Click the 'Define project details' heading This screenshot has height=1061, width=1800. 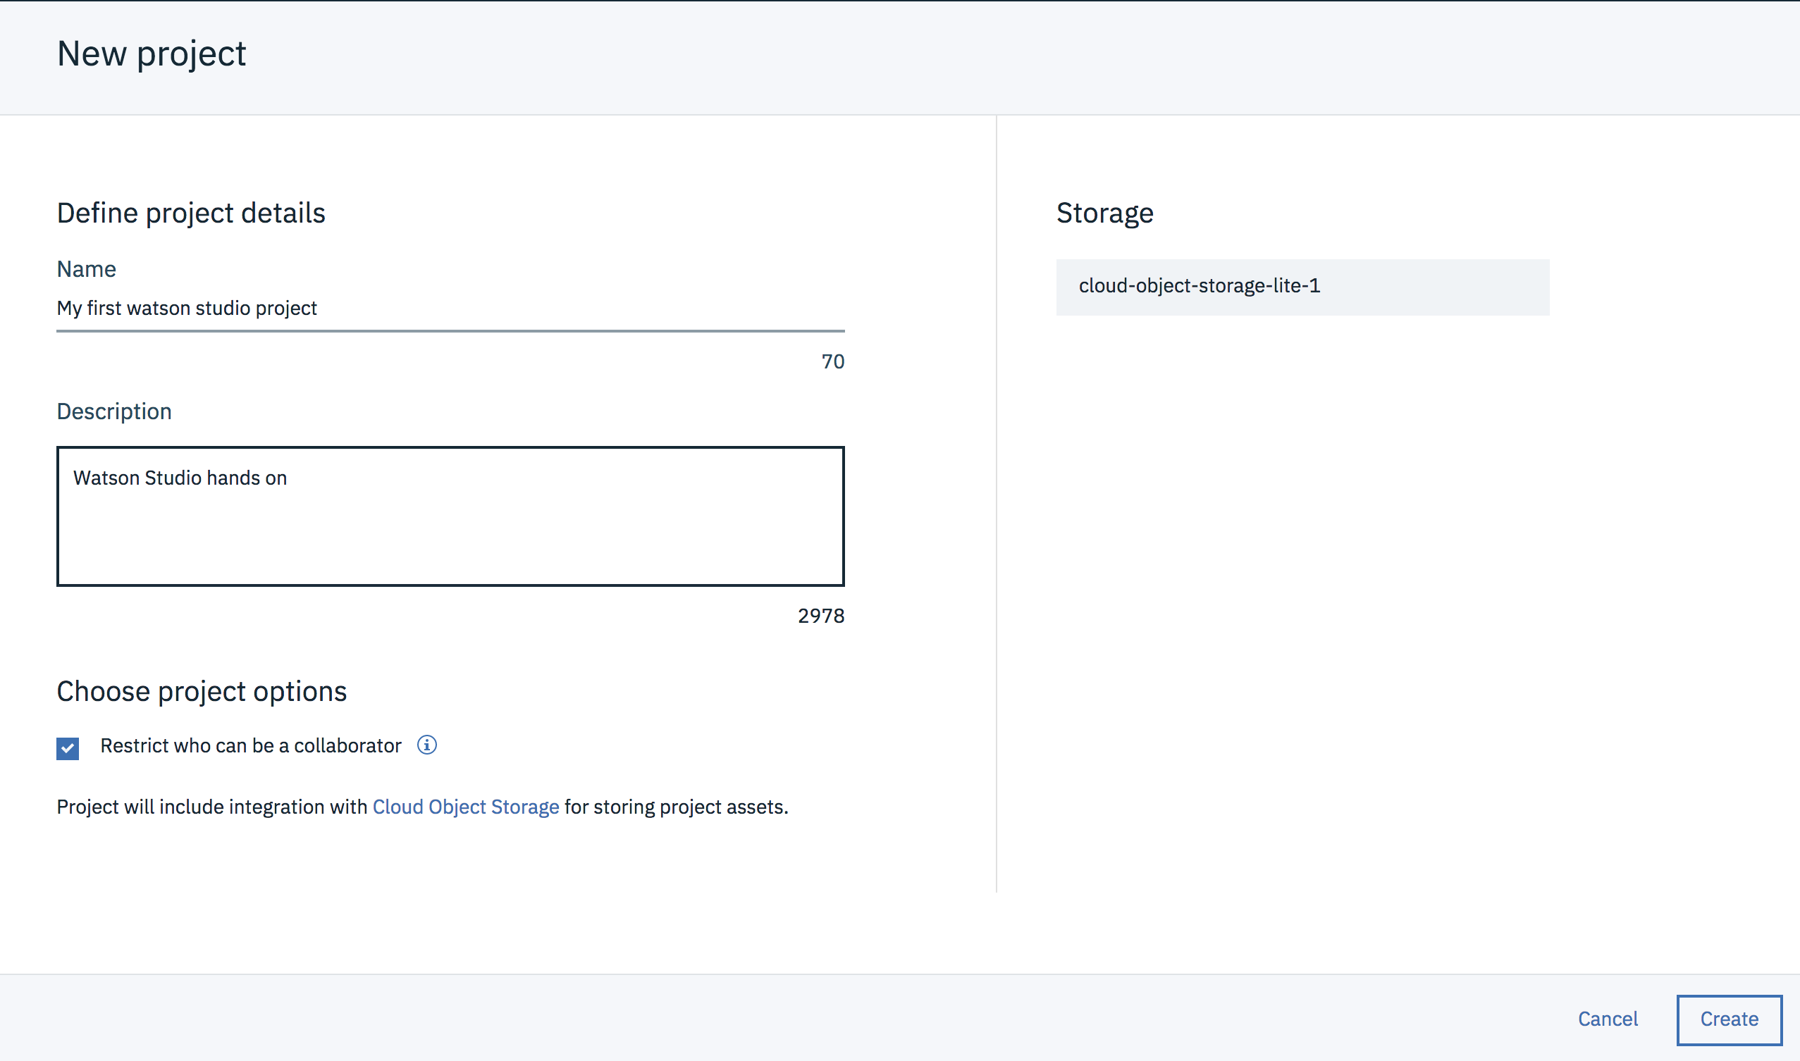point(191,213)
